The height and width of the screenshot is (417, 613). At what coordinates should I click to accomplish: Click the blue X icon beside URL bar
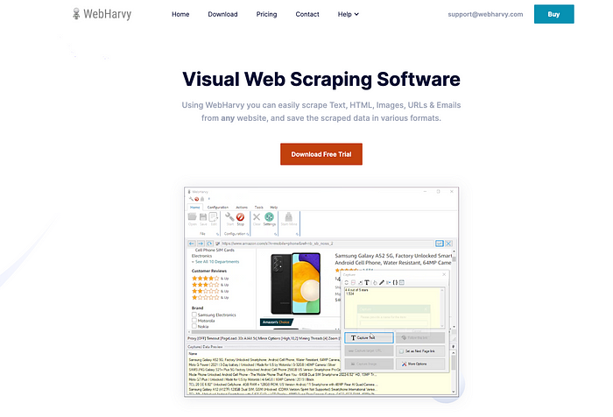[448, 244]
